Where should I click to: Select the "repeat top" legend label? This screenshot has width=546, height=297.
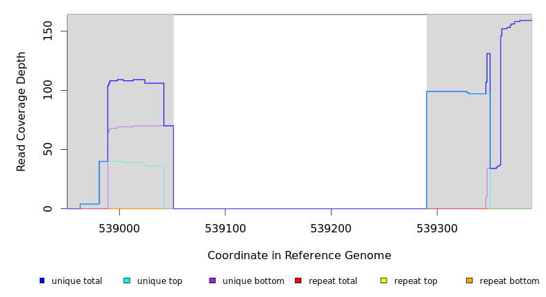click(416, 281)
